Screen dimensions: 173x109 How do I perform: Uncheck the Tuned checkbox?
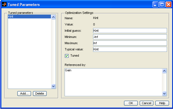[x=67, y=56]
